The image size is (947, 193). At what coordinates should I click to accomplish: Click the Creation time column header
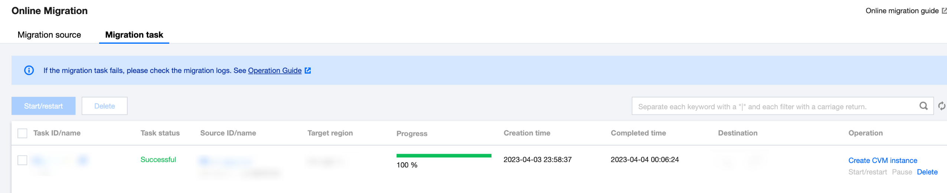point(527,133)
